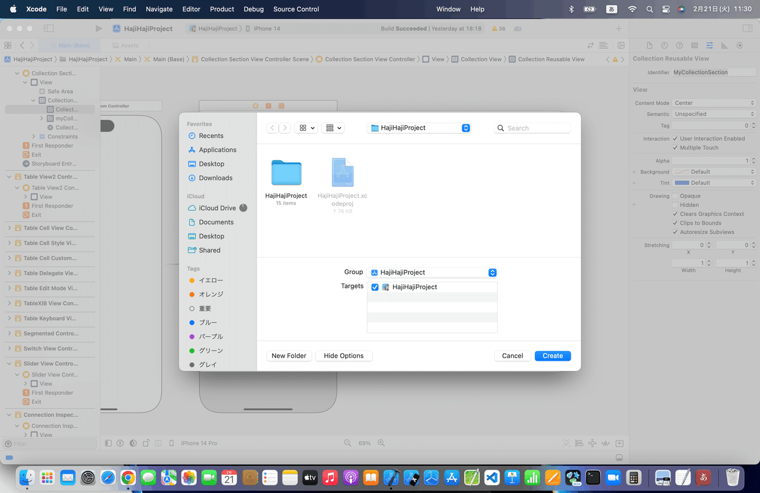Select iCloud Drive in sidebar

[x=217, y=208]
